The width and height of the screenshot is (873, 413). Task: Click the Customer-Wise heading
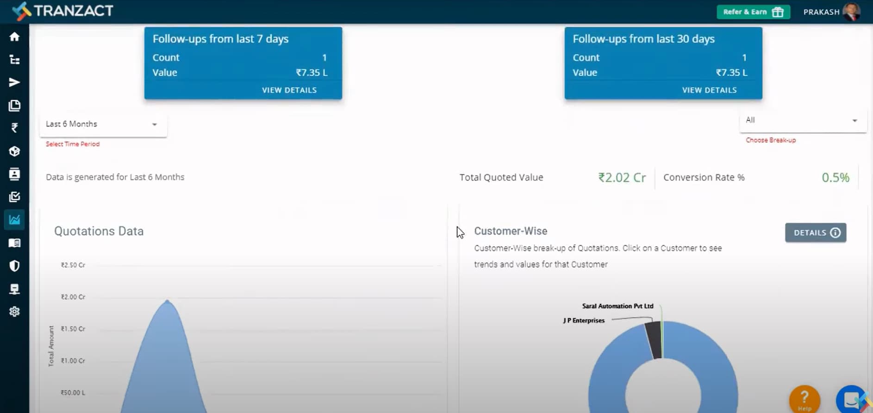pyautogui.click(x=511, y=231)
